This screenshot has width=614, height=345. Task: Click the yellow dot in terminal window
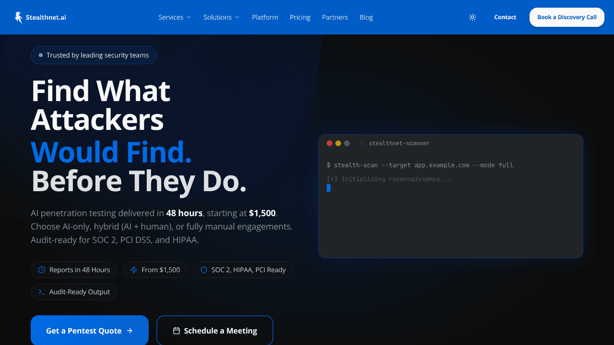pyautogui.click(x=338, y=143)
